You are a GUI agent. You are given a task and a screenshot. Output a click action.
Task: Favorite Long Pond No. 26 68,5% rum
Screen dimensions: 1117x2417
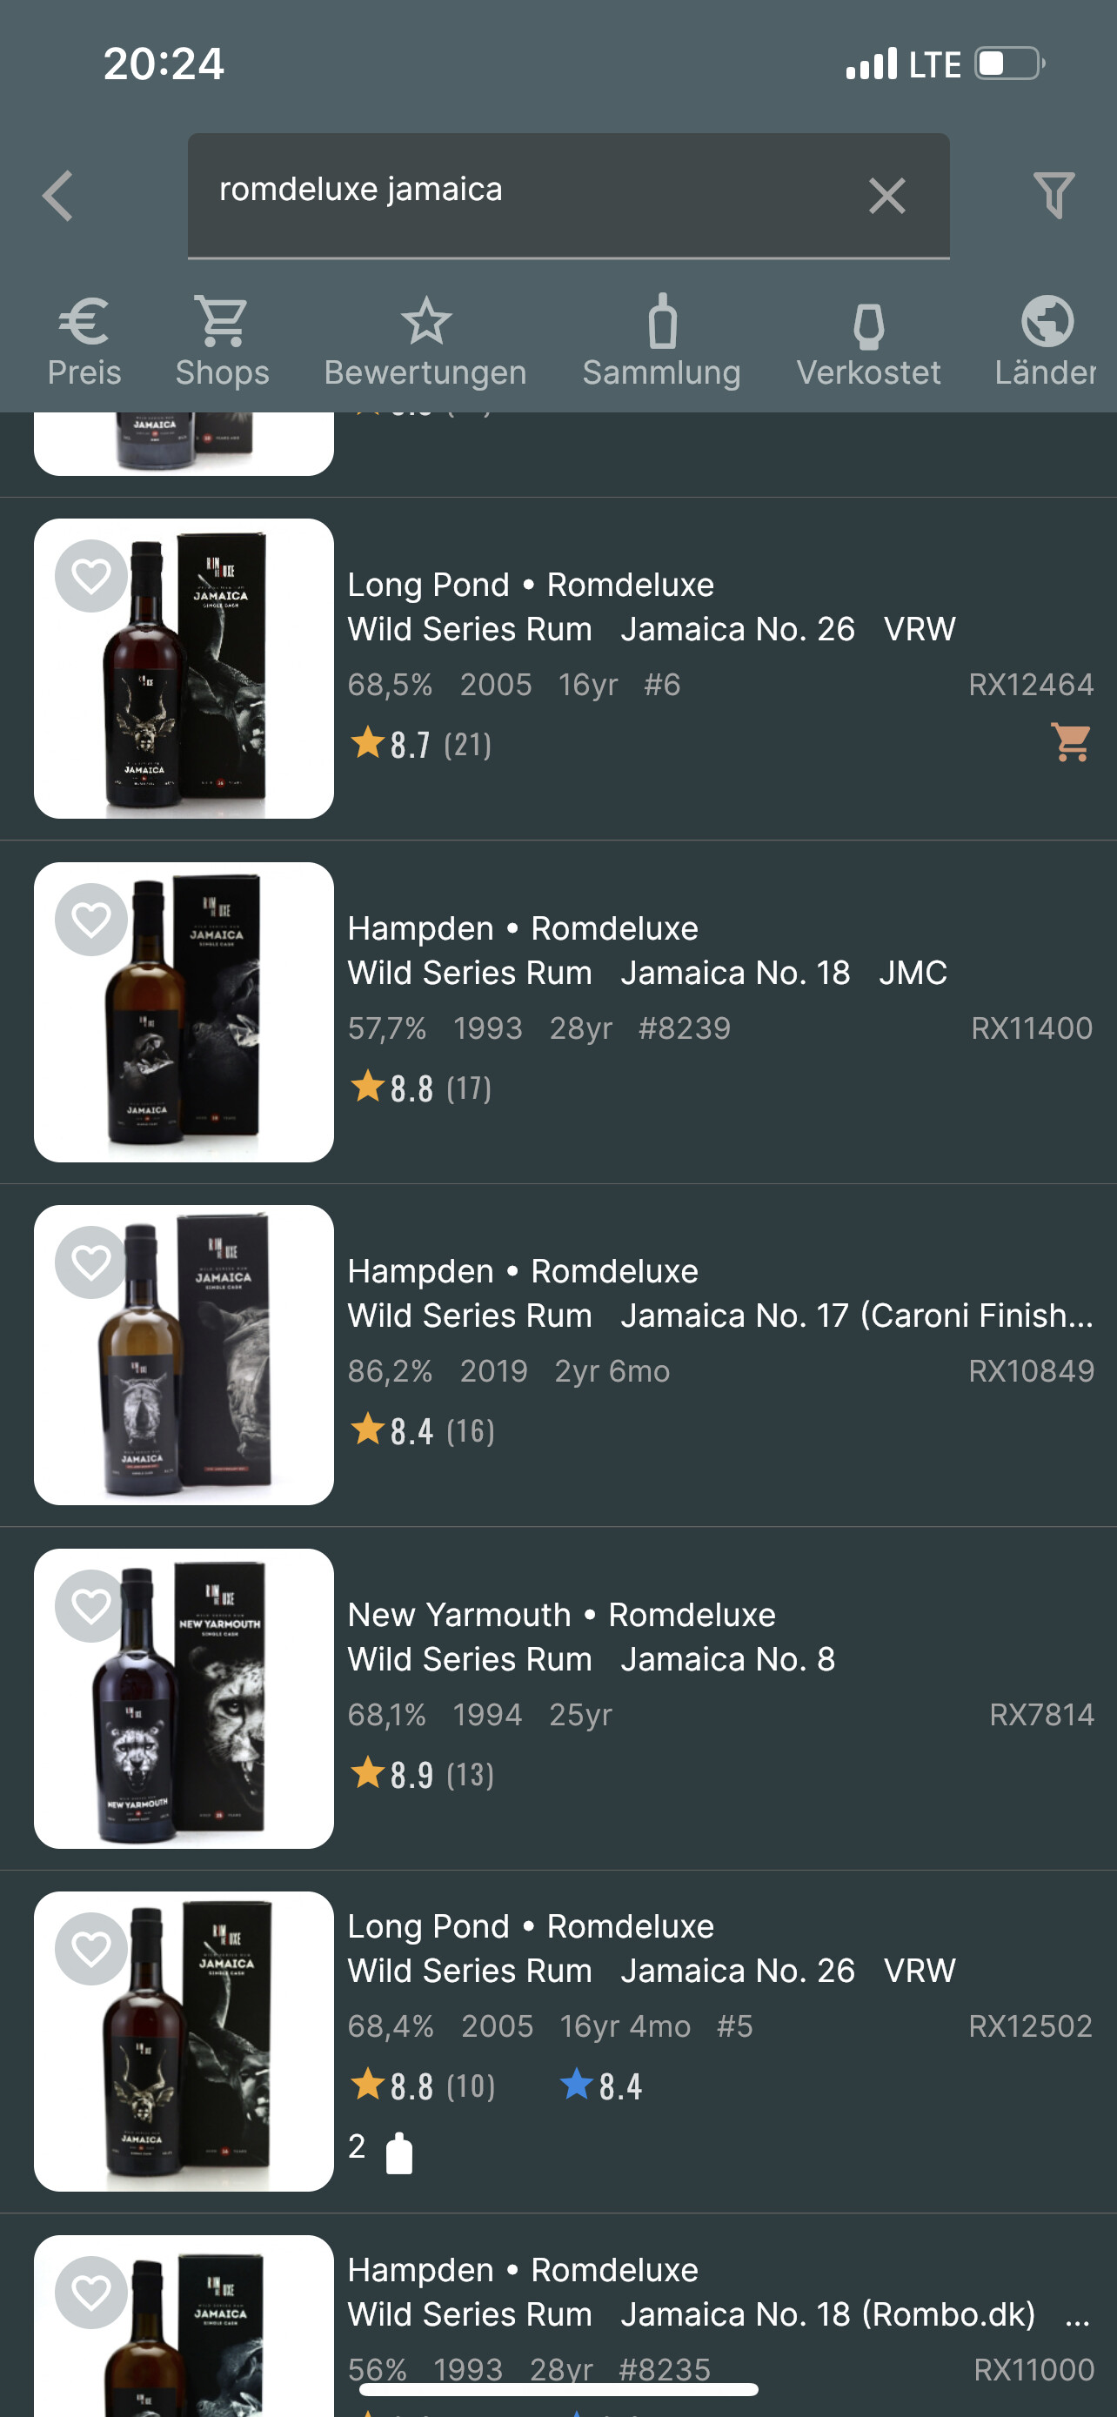pyautogui.click(x=92, y=576)
